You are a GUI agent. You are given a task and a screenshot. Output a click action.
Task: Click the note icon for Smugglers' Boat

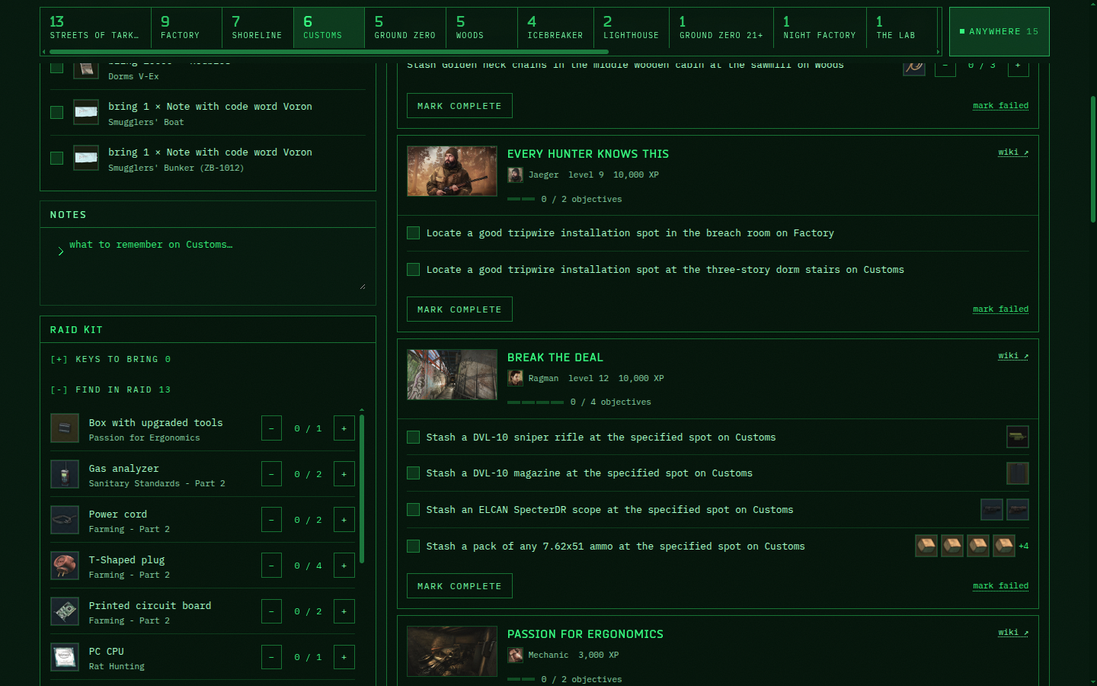point(86,113)
